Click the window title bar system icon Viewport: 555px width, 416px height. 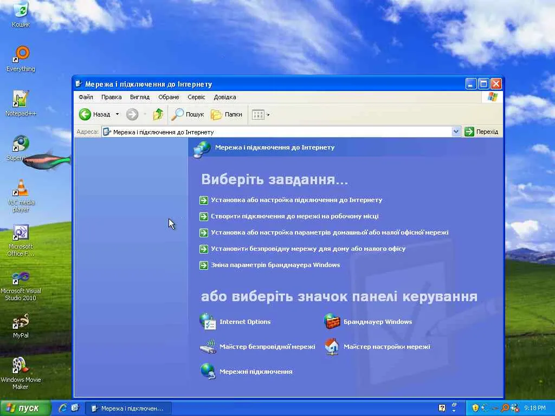tap(79, 84)
